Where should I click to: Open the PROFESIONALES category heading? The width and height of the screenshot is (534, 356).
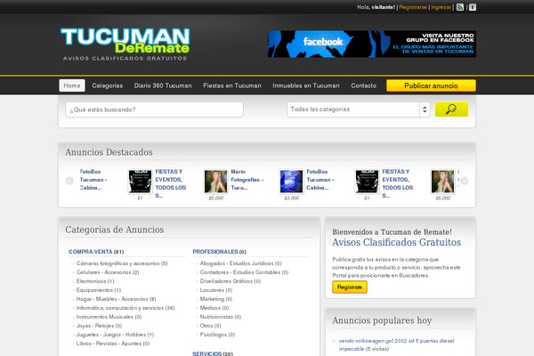[x=215, y=252]
